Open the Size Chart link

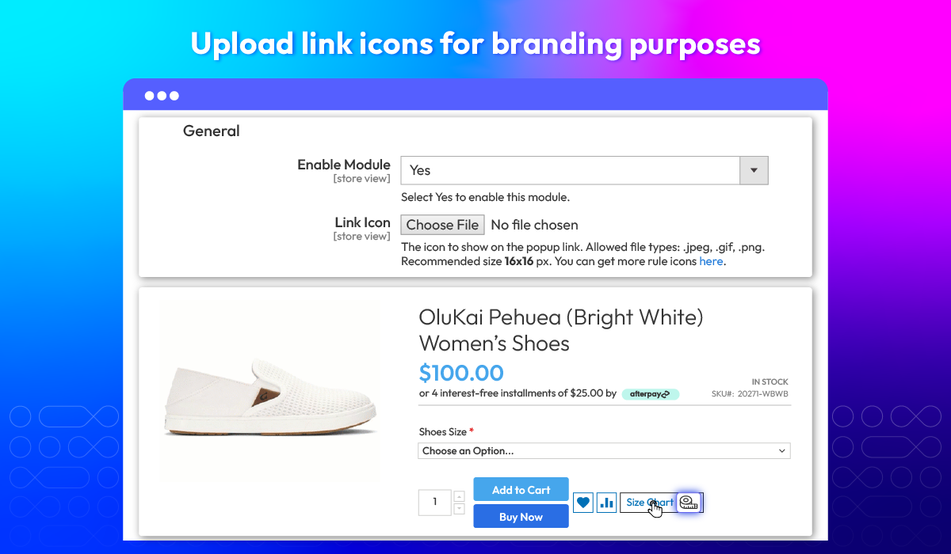pyautogui.click(x=650, y=502)
